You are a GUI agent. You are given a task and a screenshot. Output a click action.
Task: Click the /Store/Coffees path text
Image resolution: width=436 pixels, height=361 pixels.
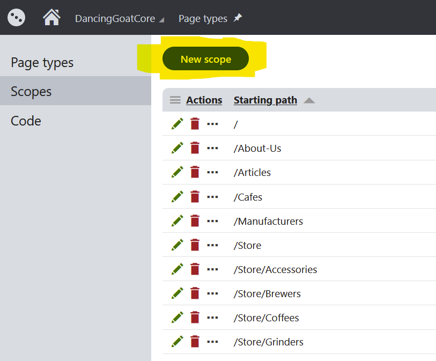[266, 318]
